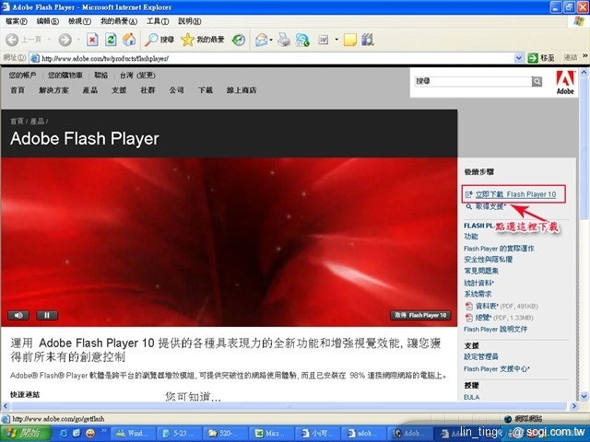The height and width of the screenshot is (442, 590).
Task: Click the 設定管理員 link
Action: click(x=481, y=356)
